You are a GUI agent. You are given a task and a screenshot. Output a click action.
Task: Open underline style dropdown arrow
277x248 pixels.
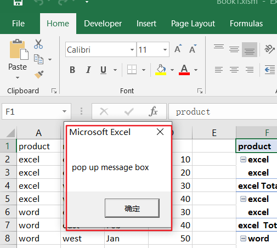115,70
